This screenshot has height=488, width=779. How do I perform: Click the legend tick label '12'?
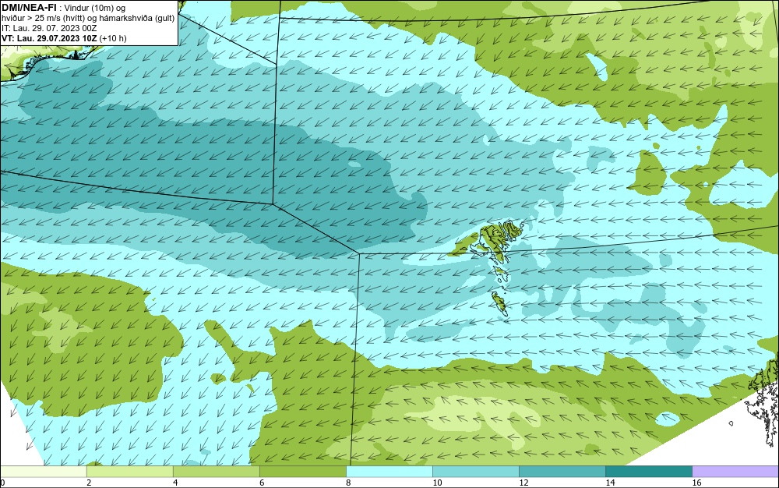(523, 483)
